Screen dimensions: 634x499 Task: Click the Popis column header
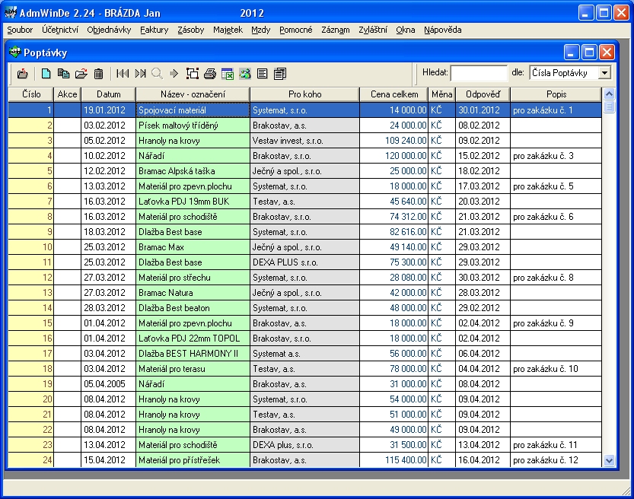pyautogui.click(x=556, y=94)
